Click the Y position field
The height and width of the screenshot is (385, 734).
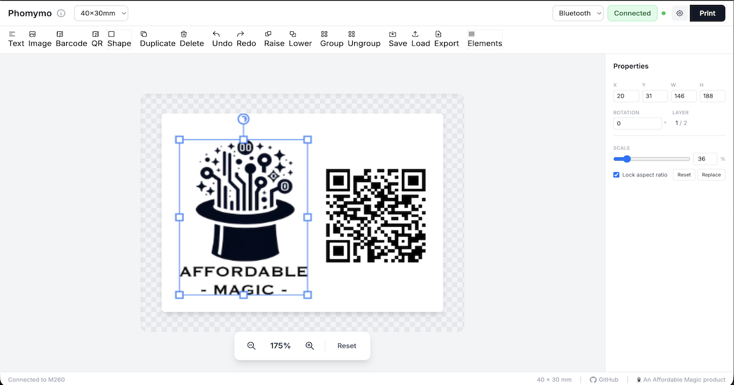[x=655, y=96]
